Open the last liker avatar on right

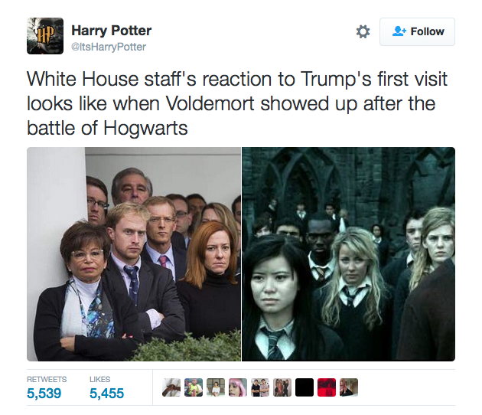pyautogui.click(x=349, y=387)
